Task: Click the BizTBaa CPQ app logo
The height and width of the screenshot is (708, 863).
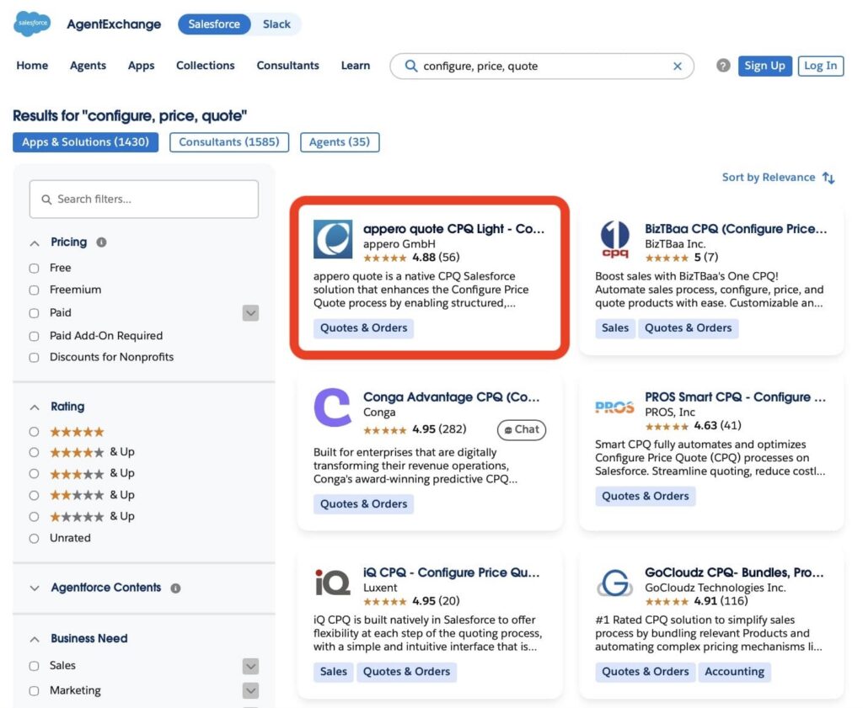Action: point(614,239)
